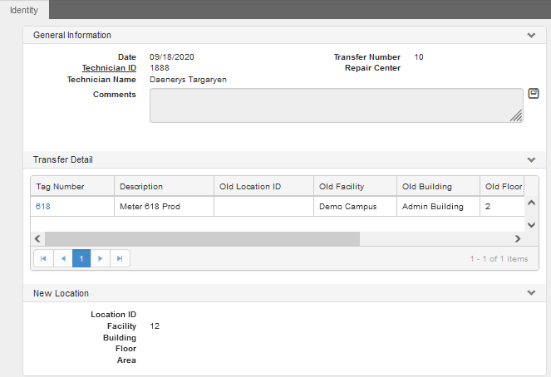Click the grid scroll left arrow
The image size is (551, 377).
point(37,238)
